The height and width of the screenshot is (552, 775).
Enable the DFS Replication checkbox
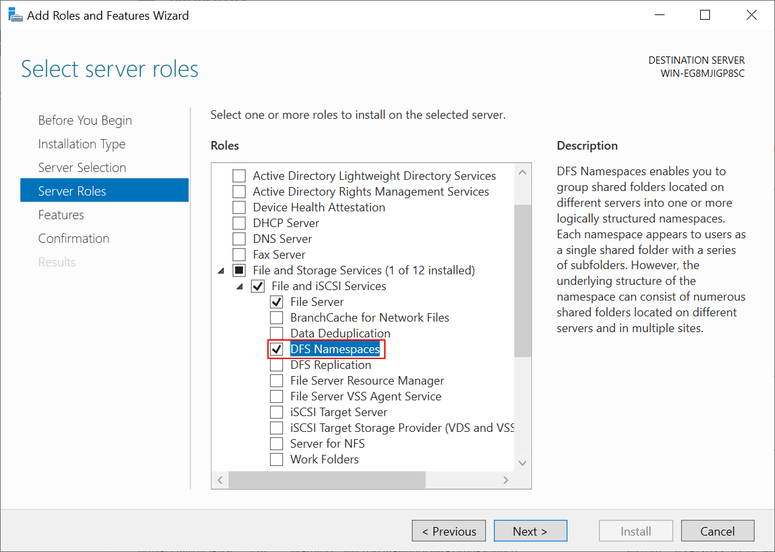coord(277,365)
